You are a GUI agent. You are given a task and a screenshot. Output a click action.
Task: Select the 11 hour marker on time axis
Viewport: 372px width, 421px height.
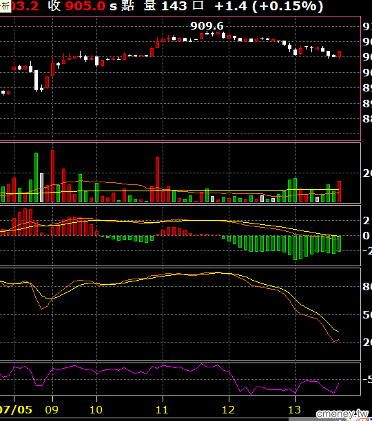point(162,410)
